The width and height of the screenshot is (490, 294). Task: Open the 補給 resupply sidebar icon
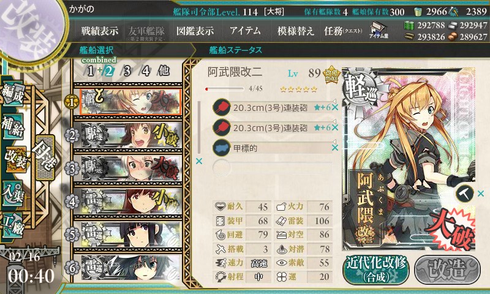pos(13,126)
